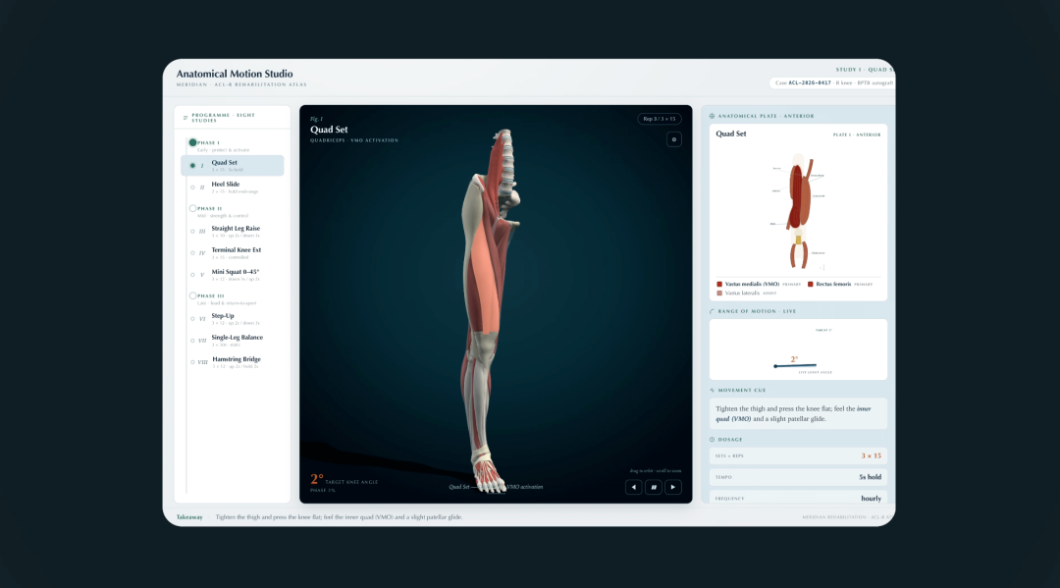
Task: Click the Anatomical Plate section icon
Action: (712, 116)
